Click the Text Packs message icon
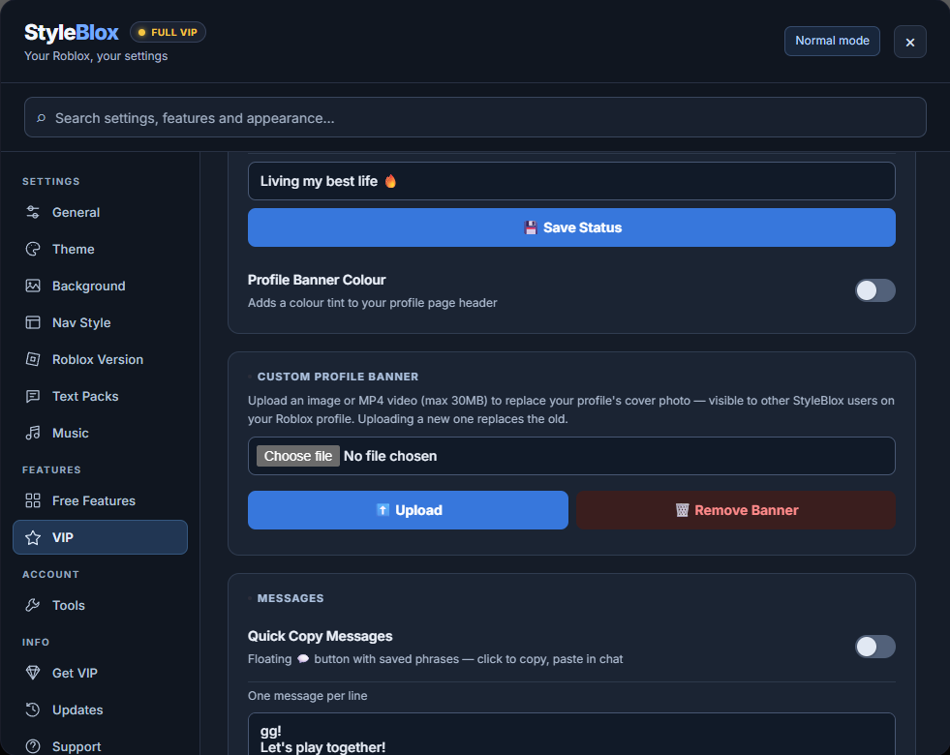950x755 pixels. point(33,396)
